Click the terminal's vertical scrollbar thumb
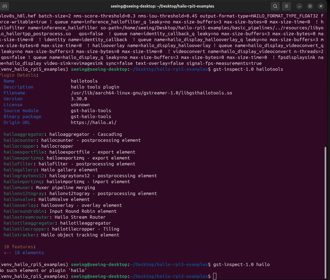 coord(326,212)
